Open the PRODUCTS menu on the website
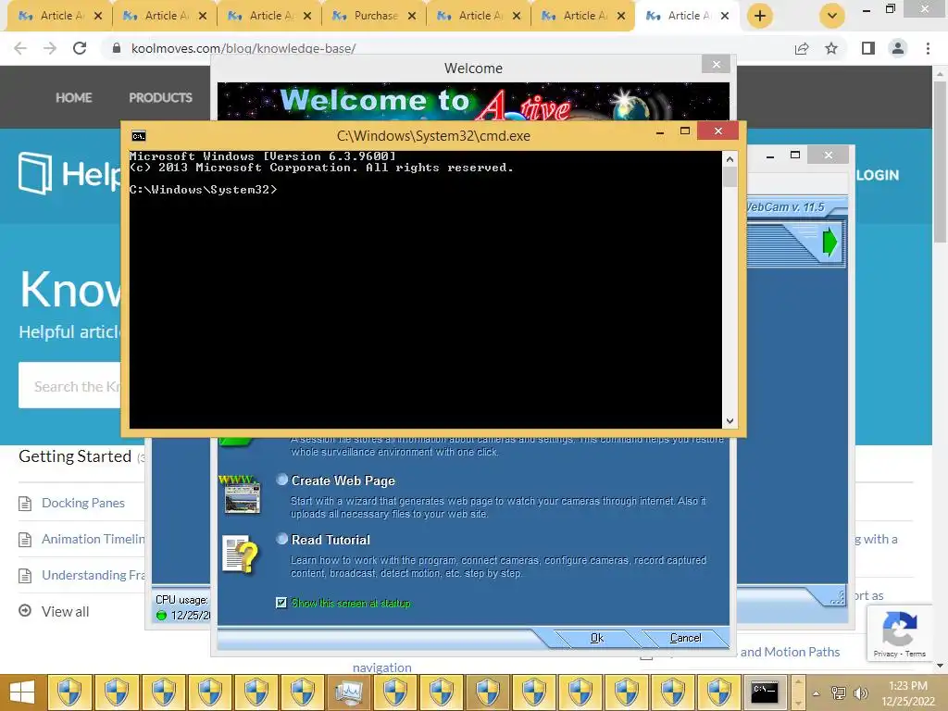 [160, 97]
